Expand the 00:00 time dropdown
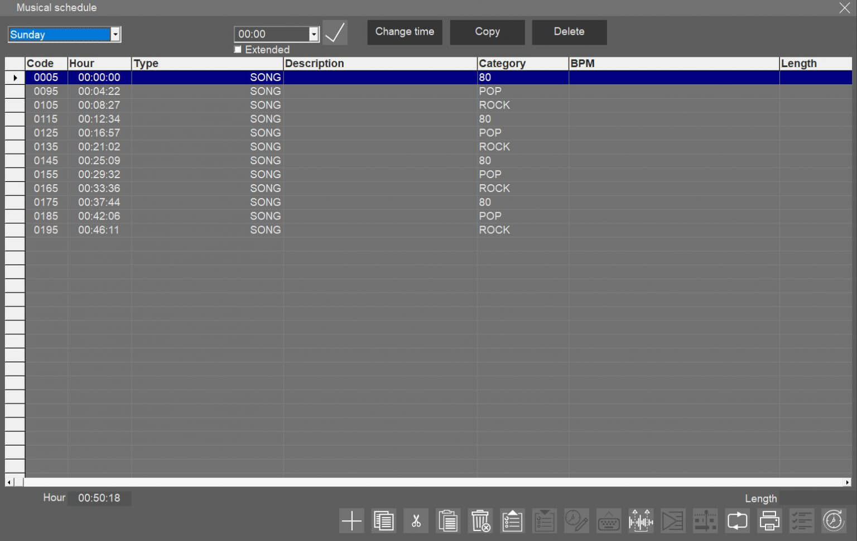The height and width of the screenshot is (541, 857). (314, 34)
